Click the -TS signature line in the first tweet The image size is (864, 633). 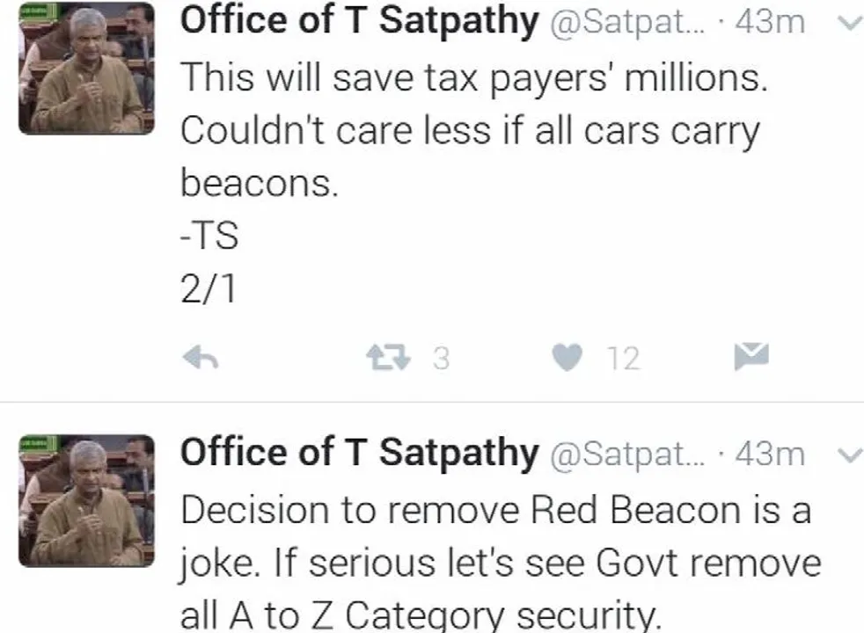tap(209, 236)
